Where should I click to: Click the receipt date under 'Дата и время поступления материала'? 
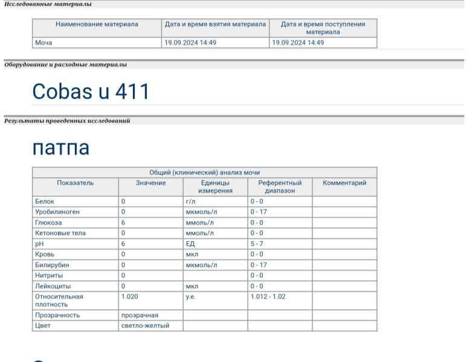[x=298, y=43]
